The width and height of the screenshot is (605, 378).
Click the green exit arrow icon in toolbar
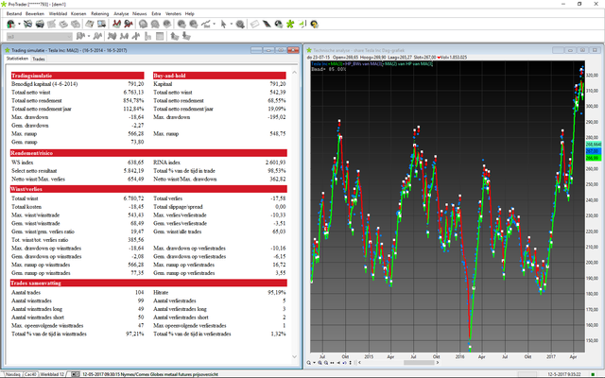coord(302,25)
